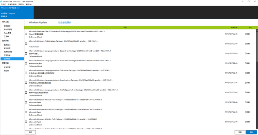The image size is (258, 135).
Task: Switch to the 已安装的更新 tab
Action: [65, 22]
